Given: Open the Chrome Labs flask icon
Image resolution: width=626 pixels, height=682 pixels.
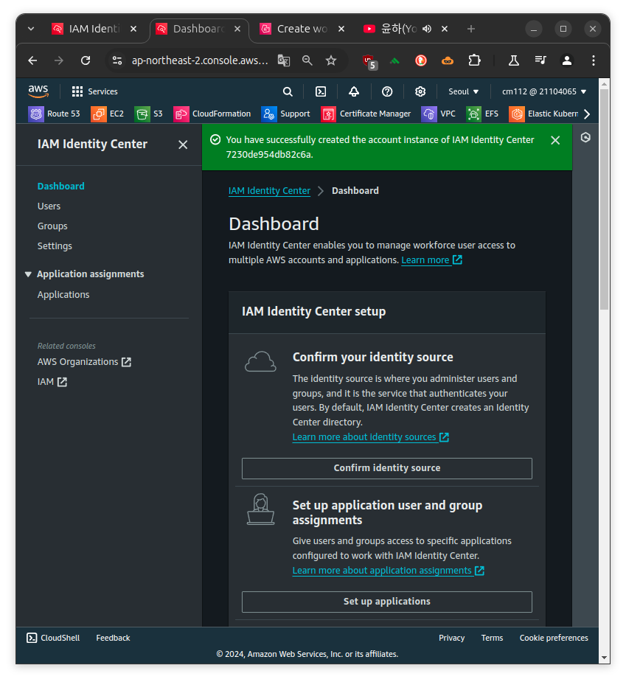Looking at the screenshot, I should click(x=514, y=60).
